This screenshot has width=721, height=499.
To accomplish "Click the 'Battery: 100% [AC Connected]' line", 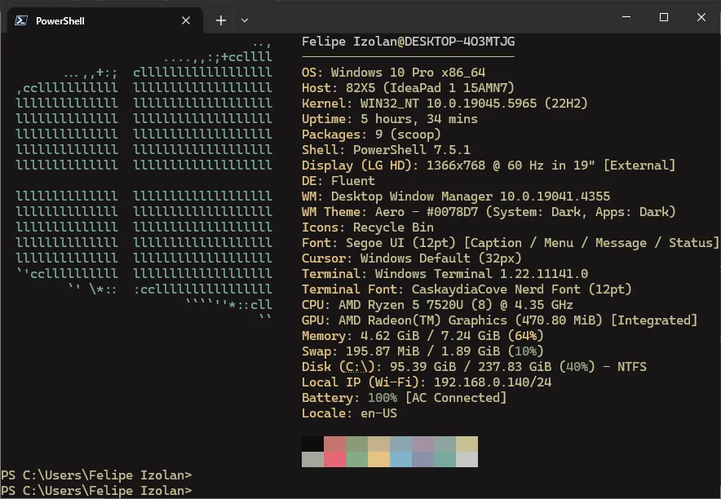I will tap(405, 398).
